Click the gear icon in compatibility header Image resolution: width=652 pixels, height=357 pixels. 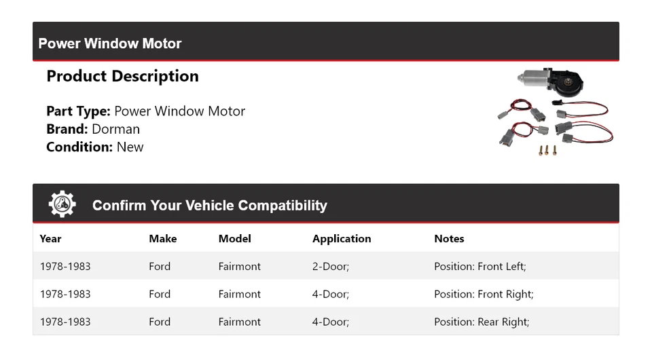pyautogui.click(x=62, y=204)
